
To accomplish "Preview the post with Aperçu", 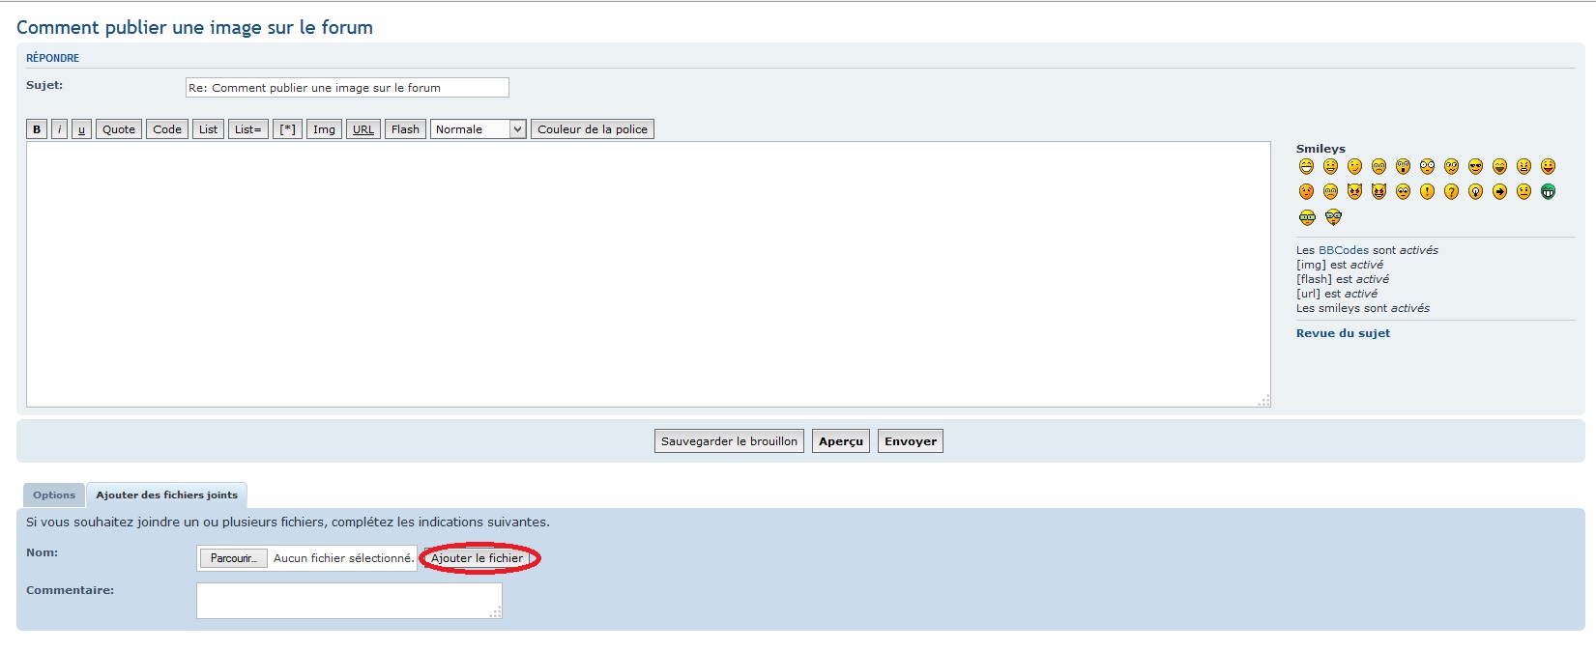I will pyautogui.click(x=841, y=441).
